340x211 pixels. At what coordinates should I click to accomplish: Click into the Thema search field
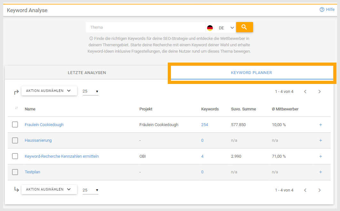[145, 27]
